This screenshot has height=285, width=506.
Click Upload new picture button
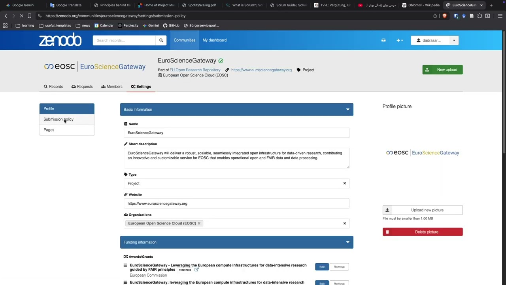coord(423,210)
